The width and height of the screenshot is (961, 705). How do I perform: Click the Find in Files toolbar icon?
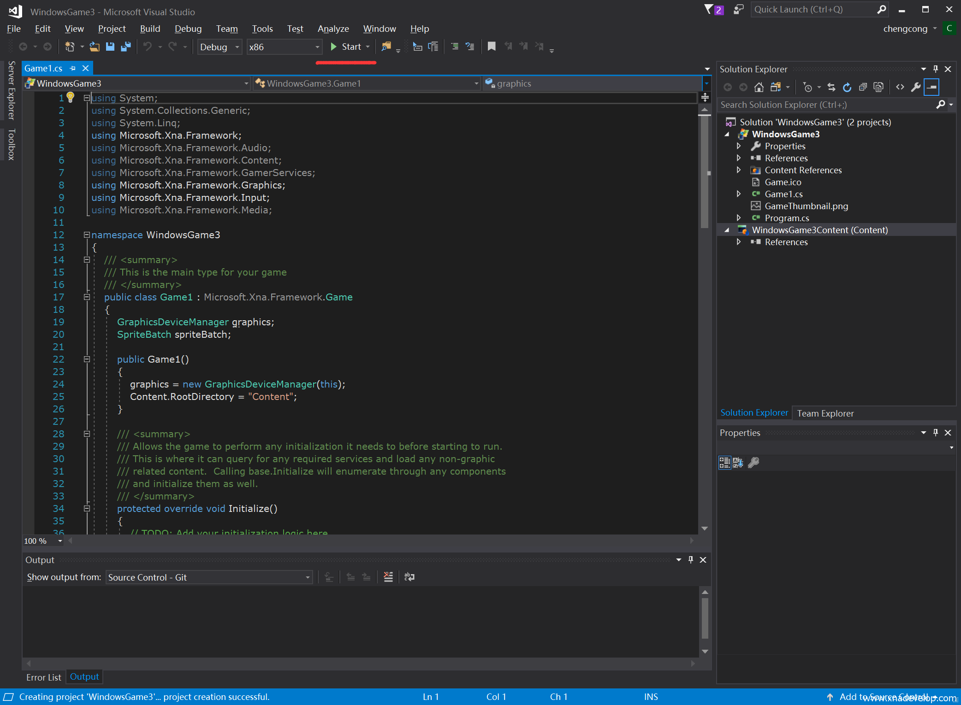386,47
